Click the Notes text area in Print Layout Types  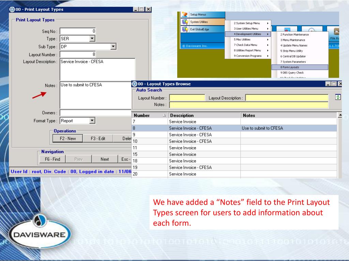[96, 95]
